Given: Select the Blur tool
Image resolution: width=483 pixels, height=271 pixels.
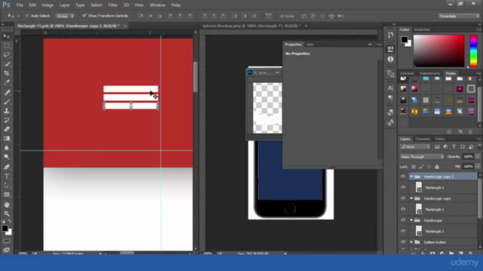Looking at the screenshot, I should click(x=7, y=148).
